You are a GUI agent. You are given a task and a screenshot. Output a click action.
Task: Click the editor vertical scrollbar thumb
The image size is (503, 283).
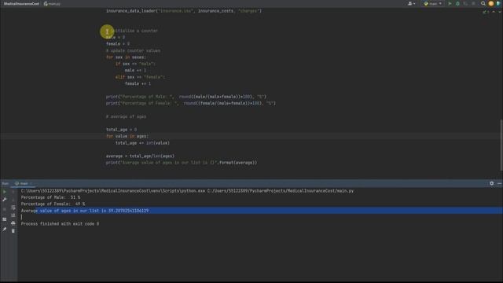pyautogui.click(x=501, y=145)
